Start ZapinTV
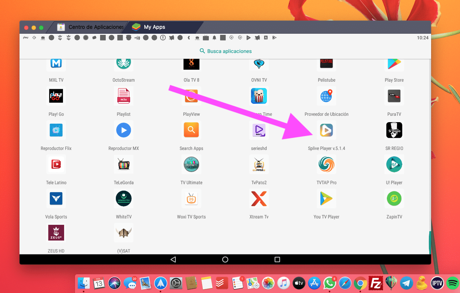 click(394, 199)
